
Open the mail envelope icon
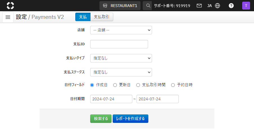[199, 6]
